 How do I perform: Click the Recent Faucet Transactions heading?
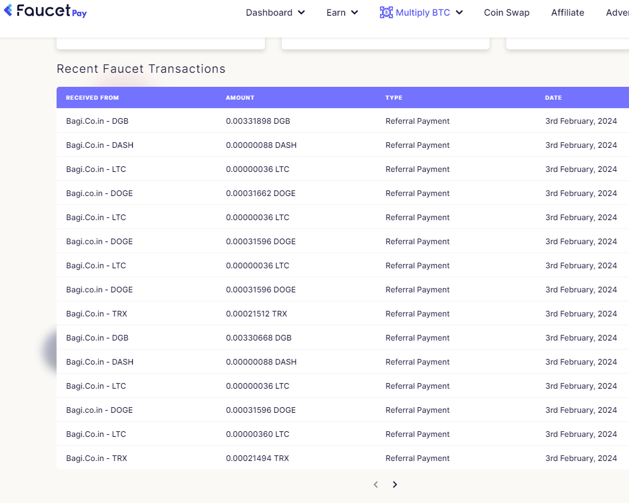pos(141,69)
